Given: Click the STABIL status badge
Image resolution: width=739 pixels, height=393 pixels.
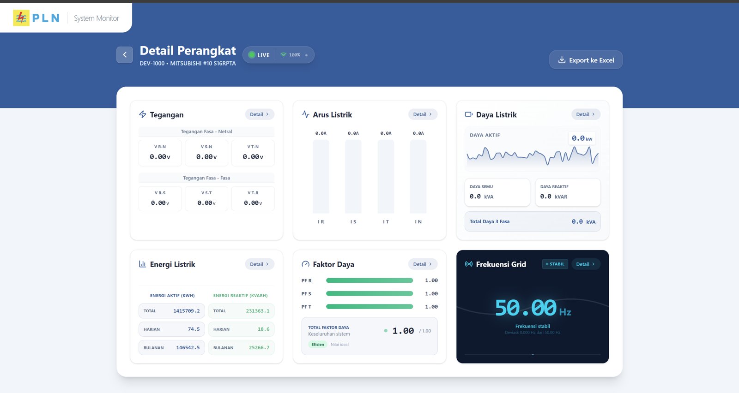Looking at the screenshot, I should 555,264.
